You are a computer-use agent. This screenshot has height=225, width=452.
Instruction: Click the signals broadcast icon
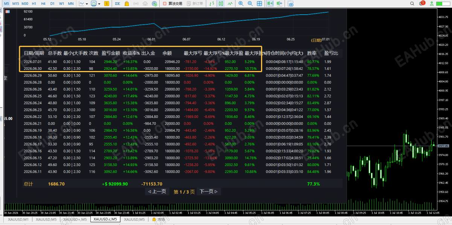coord(136,3)
